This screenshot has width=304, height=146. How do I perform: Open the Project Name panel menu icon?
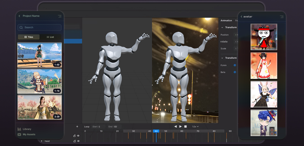59,16
